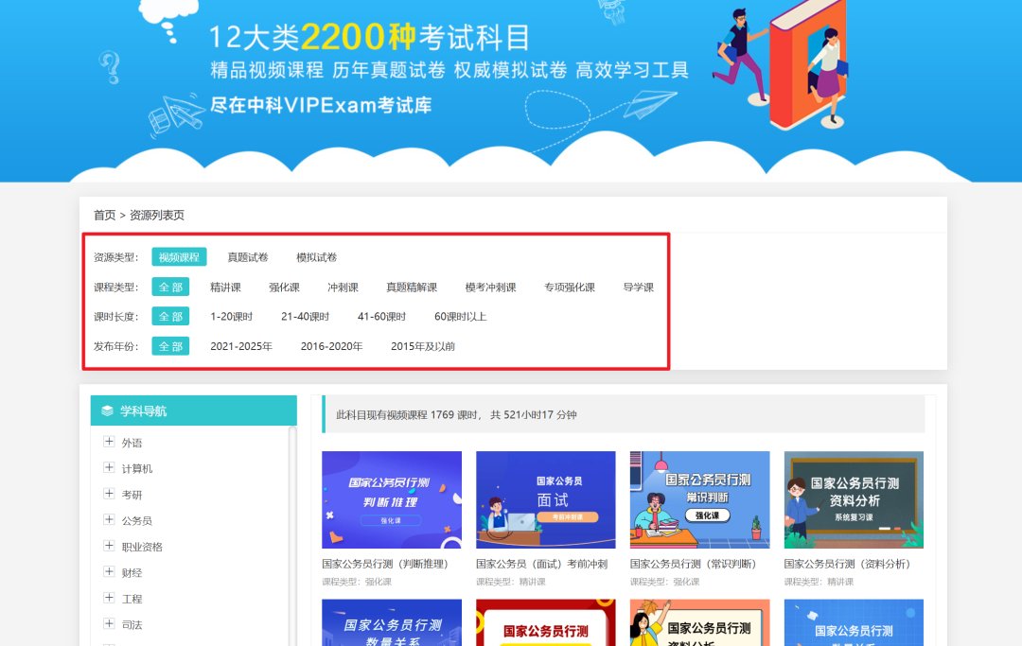Viewport: 1022px width, 646px height.
Task: Go to 首页 via breadcrumb
Action: tap(104, 215)
